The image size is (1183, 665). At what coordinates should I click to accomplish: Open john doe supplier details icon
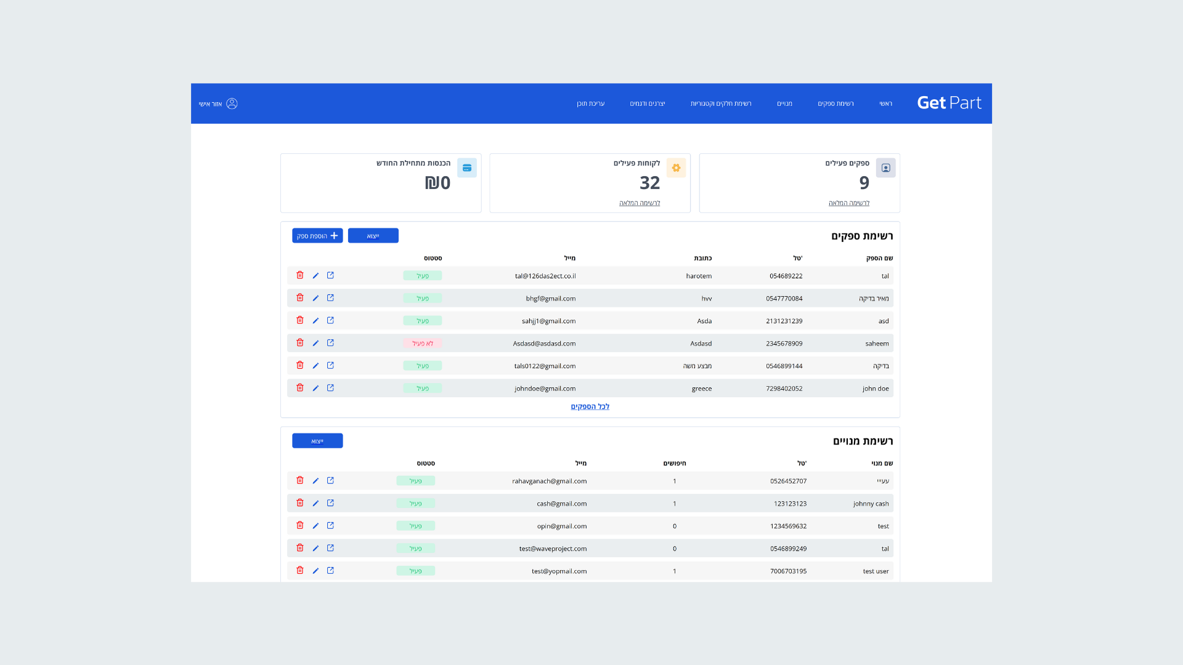[x=330, y=388]
